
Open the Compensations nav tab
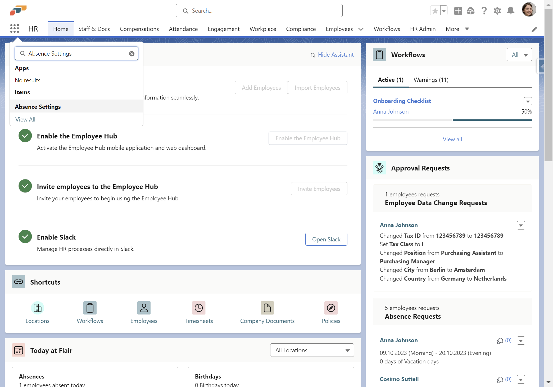point(139,29)
